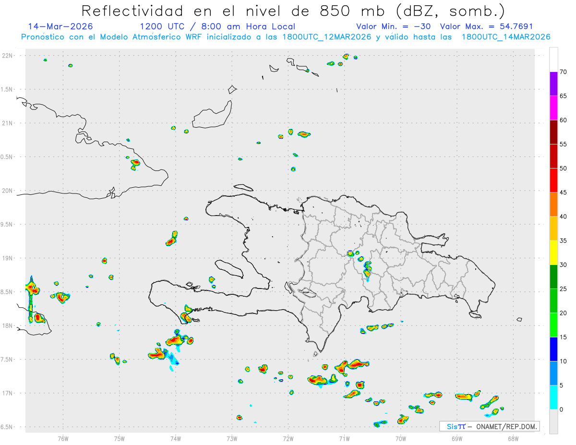Click the '76W' longitude label
Image resolution: width=576 pixels, height=445 pixels.
pyautogui.click(x=62, y=439)
